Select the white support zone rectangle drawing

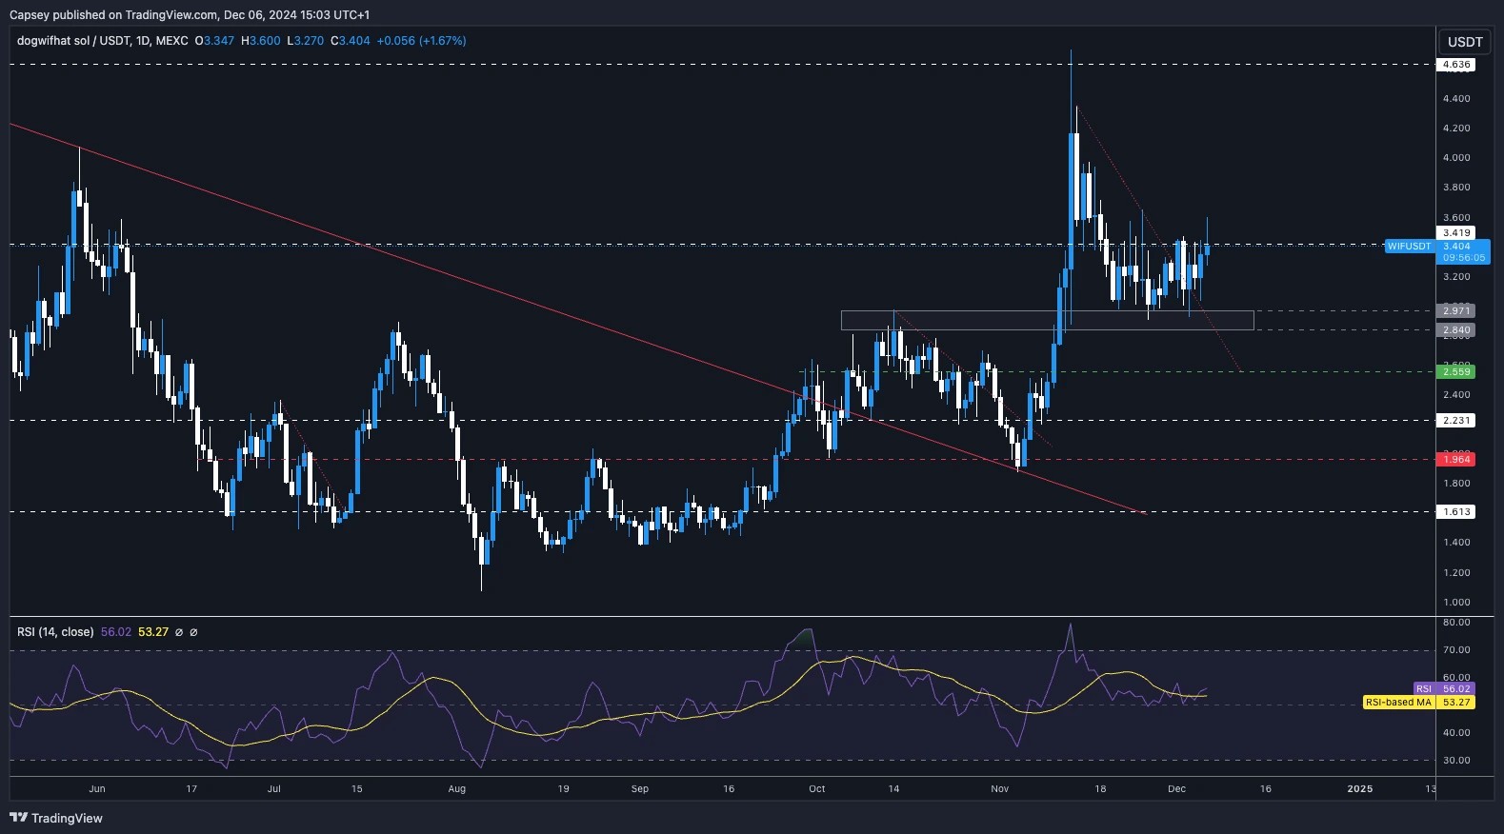tap(1047, 321)
